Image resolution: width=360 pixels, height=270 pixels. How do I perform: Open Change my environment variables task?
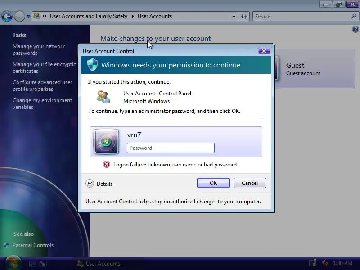(x=42, y=103)
